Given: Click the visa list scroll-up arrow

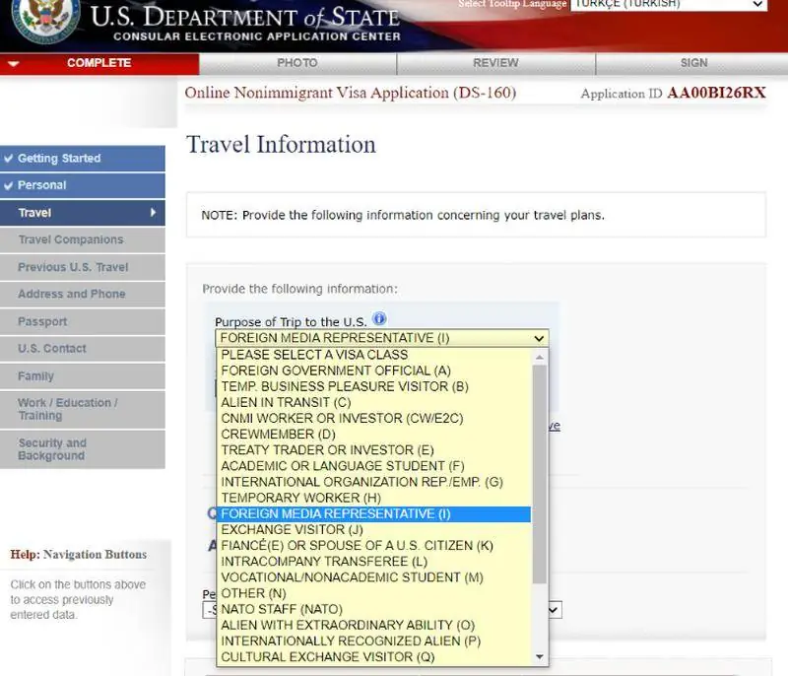Looking at the screenshot, I should (539, 355).
